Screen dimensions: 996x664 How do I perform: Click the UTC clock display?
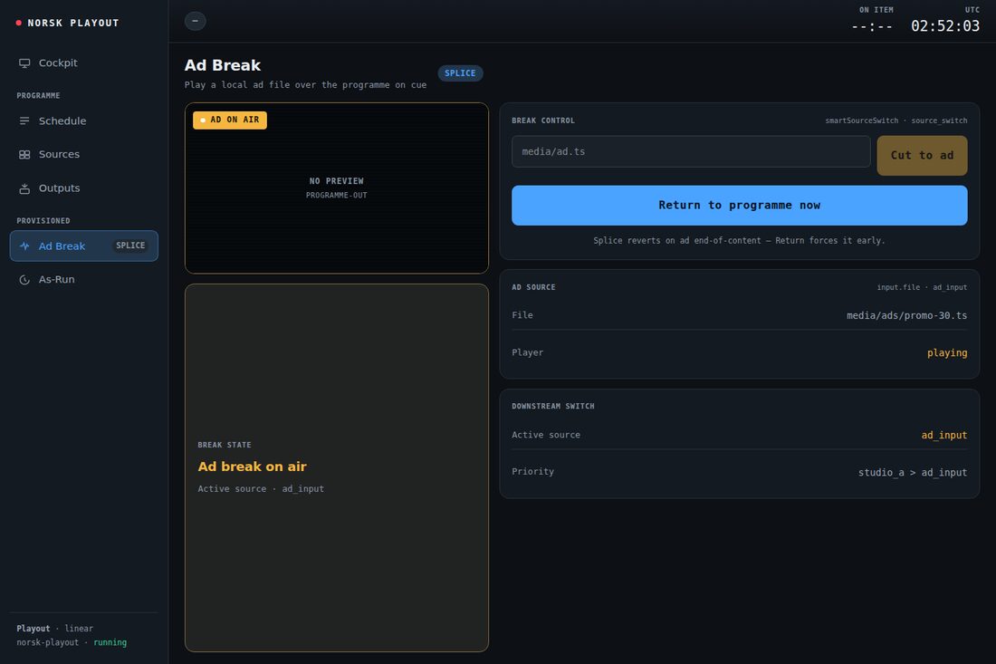pos(945,26)
